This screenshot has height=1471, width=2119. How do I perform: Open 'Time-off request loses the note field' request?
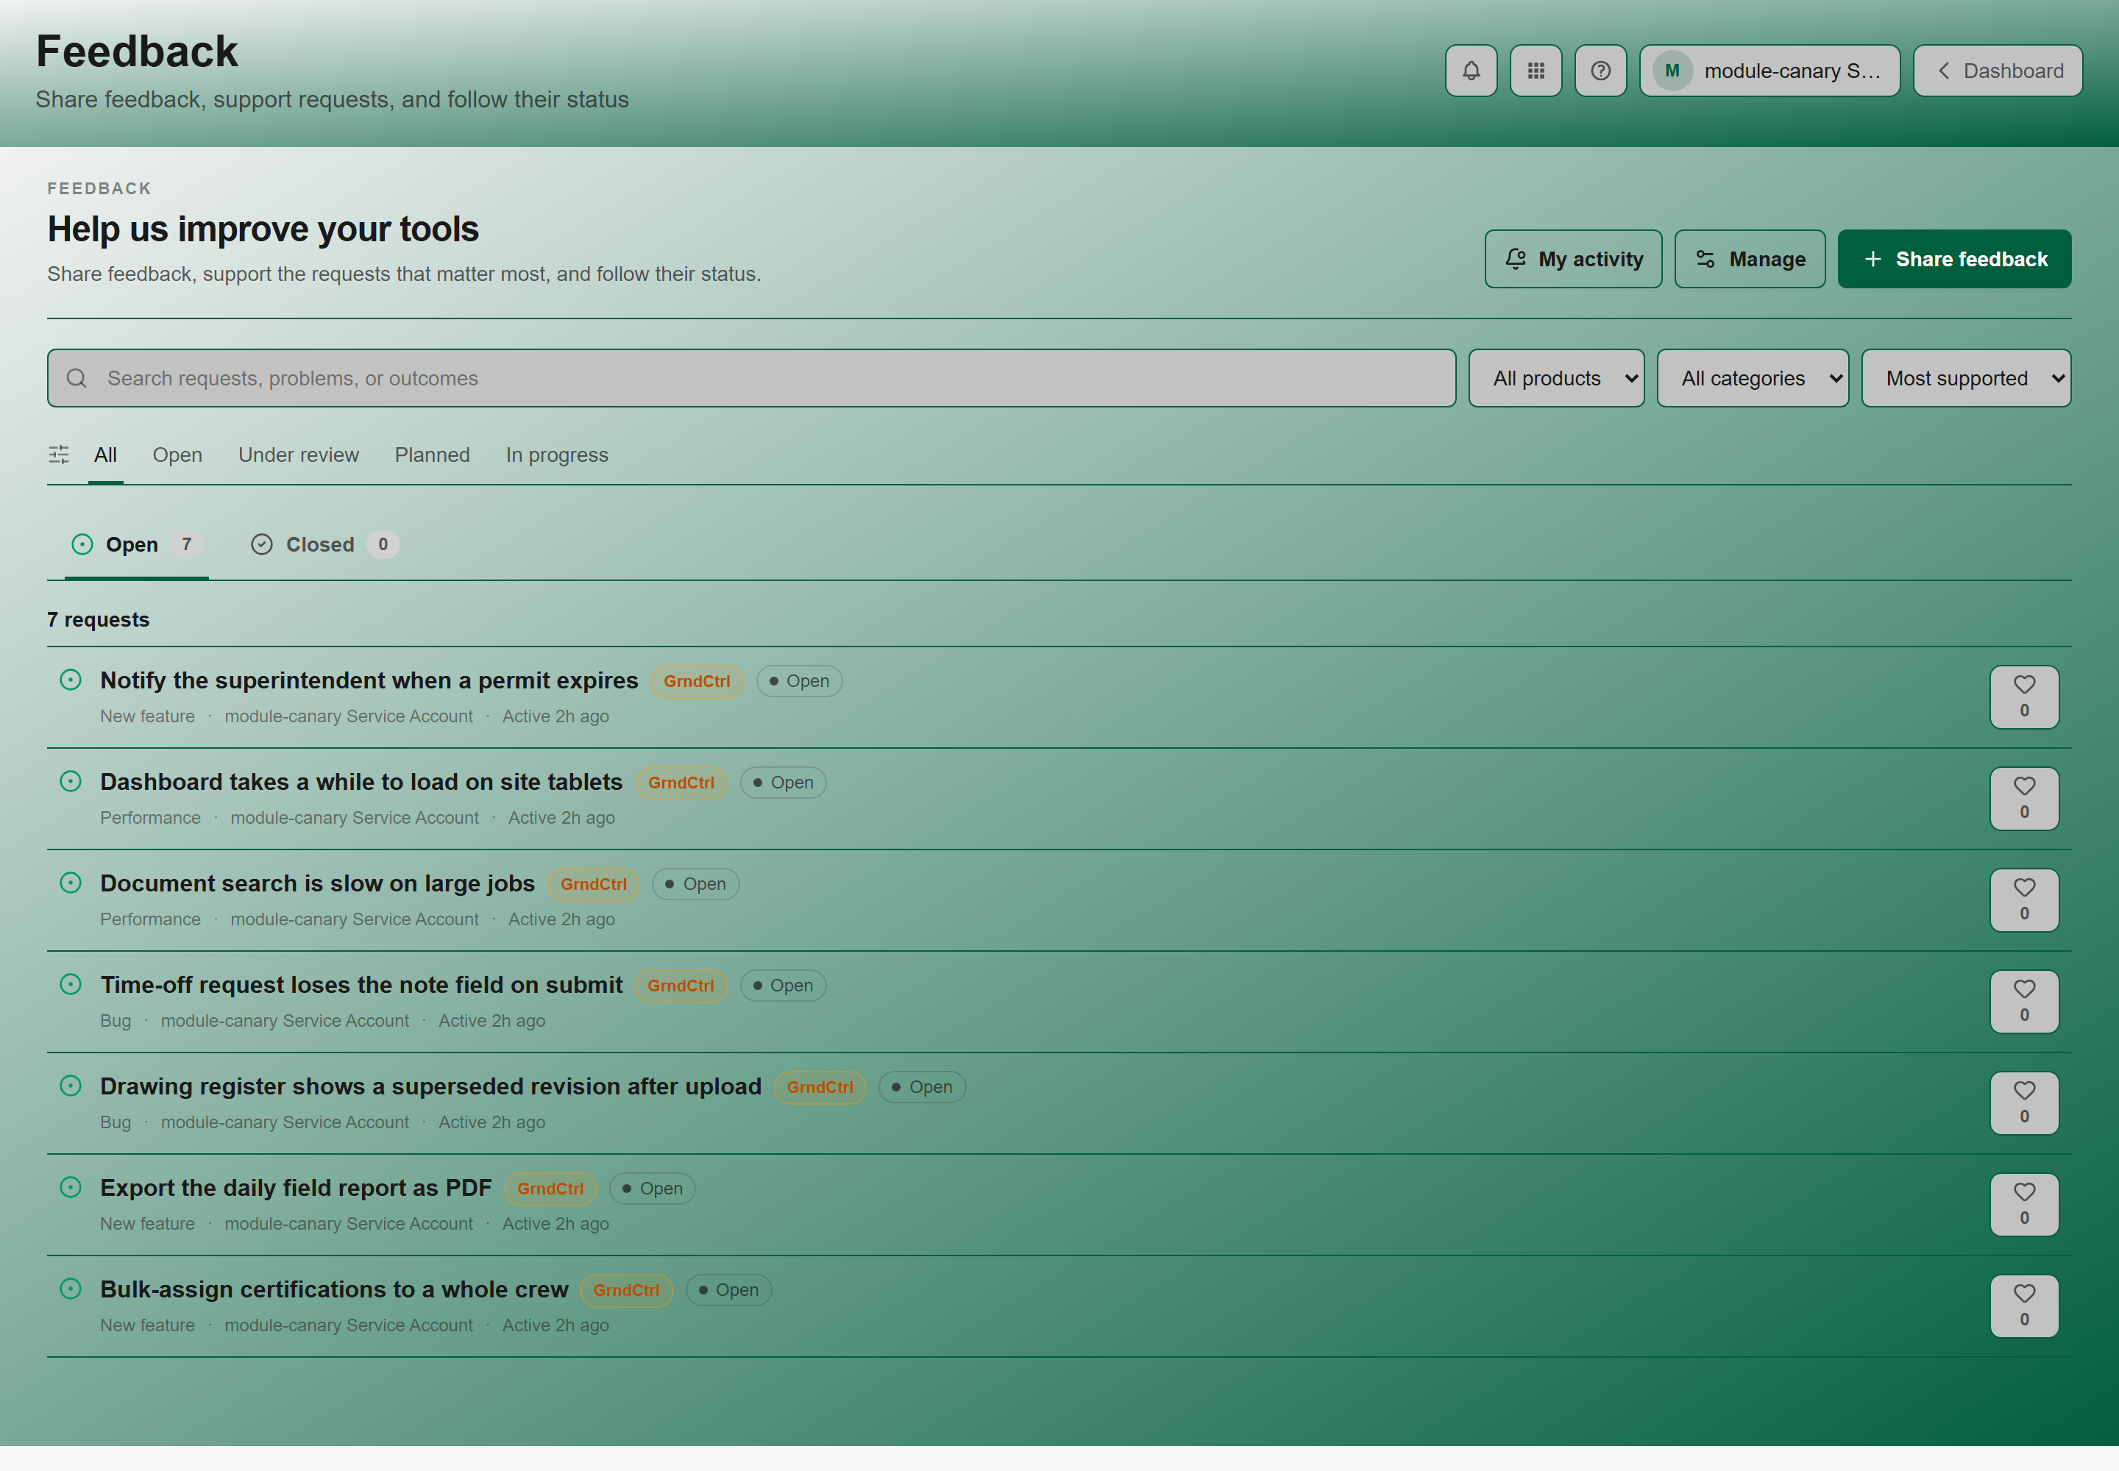coord(361,984)
